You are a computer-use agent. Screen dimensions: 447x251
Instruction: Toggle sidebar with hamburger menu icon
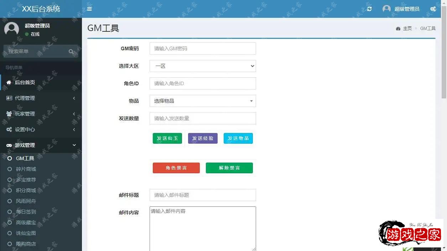pyautogui.click(x=89, y=9)
